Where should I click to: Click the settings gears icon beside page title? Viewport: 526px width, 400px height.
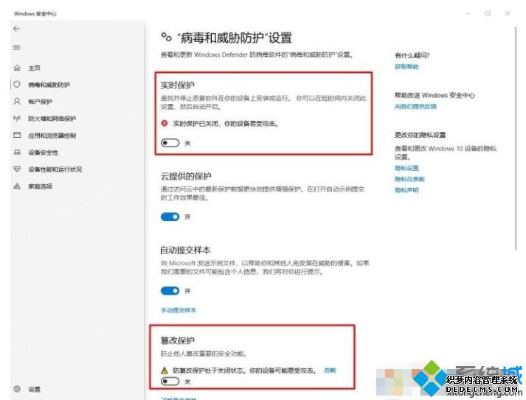click(x=167, y=37)
